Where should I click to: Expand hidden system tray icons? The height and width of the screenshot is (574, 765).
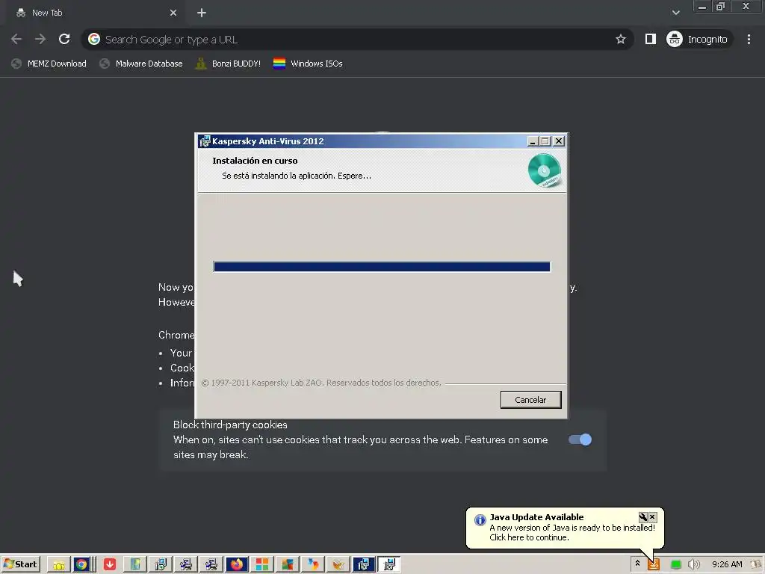point(637,564)
